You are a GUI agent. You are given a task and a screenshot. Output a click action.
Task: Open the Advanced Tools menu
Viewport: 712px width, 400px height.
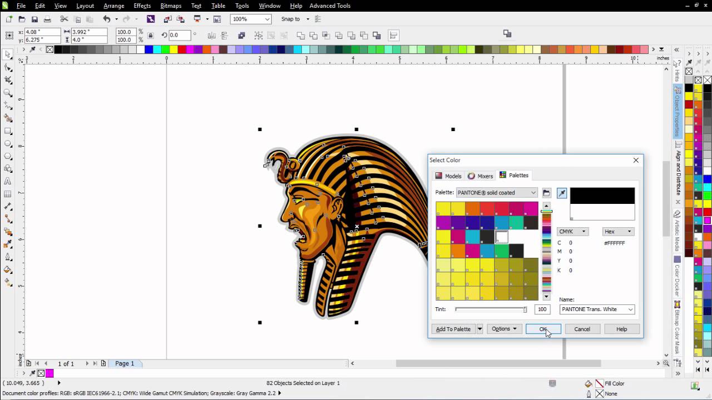330,6
